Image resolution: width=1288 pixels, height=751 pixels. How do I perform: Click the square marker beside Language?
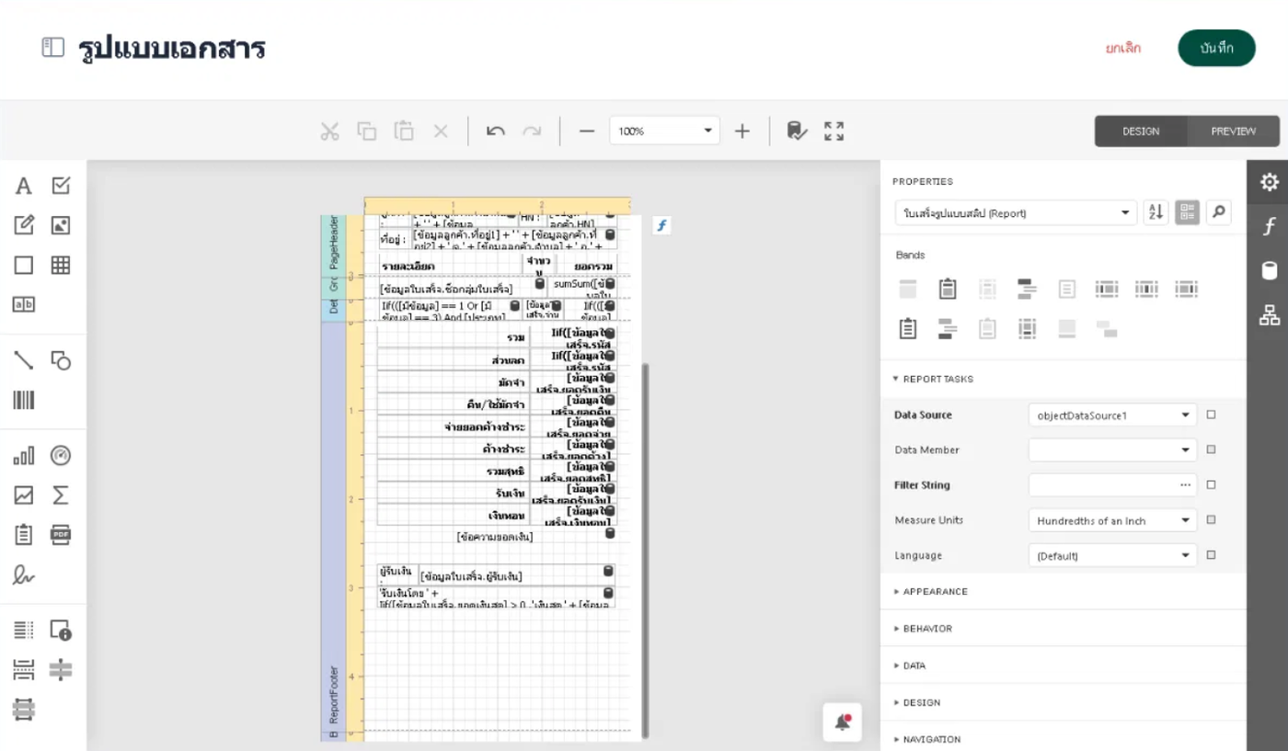(1211, 555)
